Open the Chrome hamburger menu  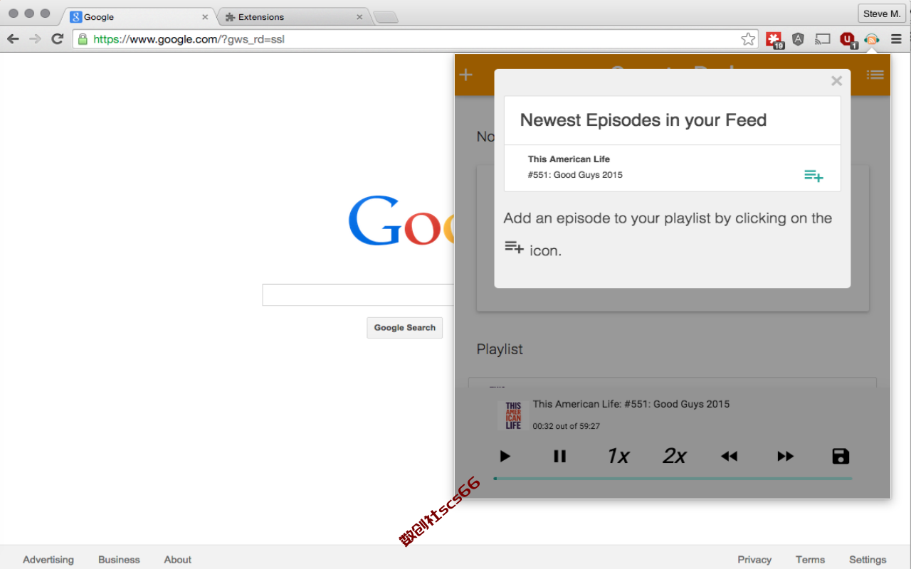coord(897,39)
